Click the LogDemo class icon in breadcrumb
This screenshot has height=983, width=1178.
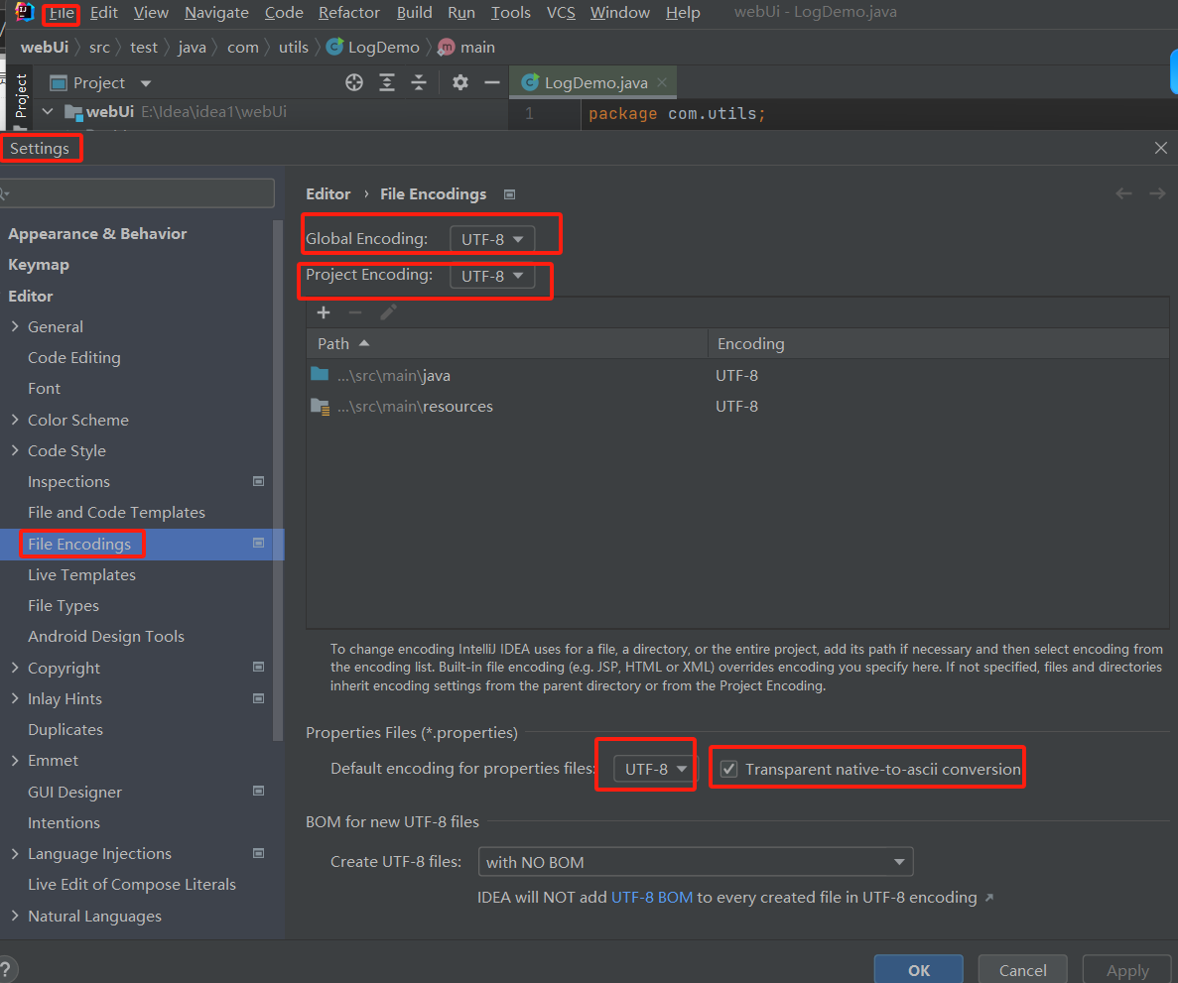tap(335, 47)
